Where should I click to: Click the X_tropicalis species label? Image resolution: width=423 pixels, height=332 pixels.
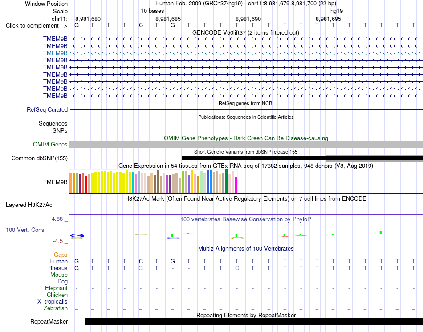[53, 302]
